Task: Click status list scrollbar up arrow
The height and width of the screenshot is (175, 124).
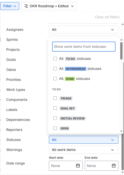Action: pyautogui.click(x=121, y=40)
